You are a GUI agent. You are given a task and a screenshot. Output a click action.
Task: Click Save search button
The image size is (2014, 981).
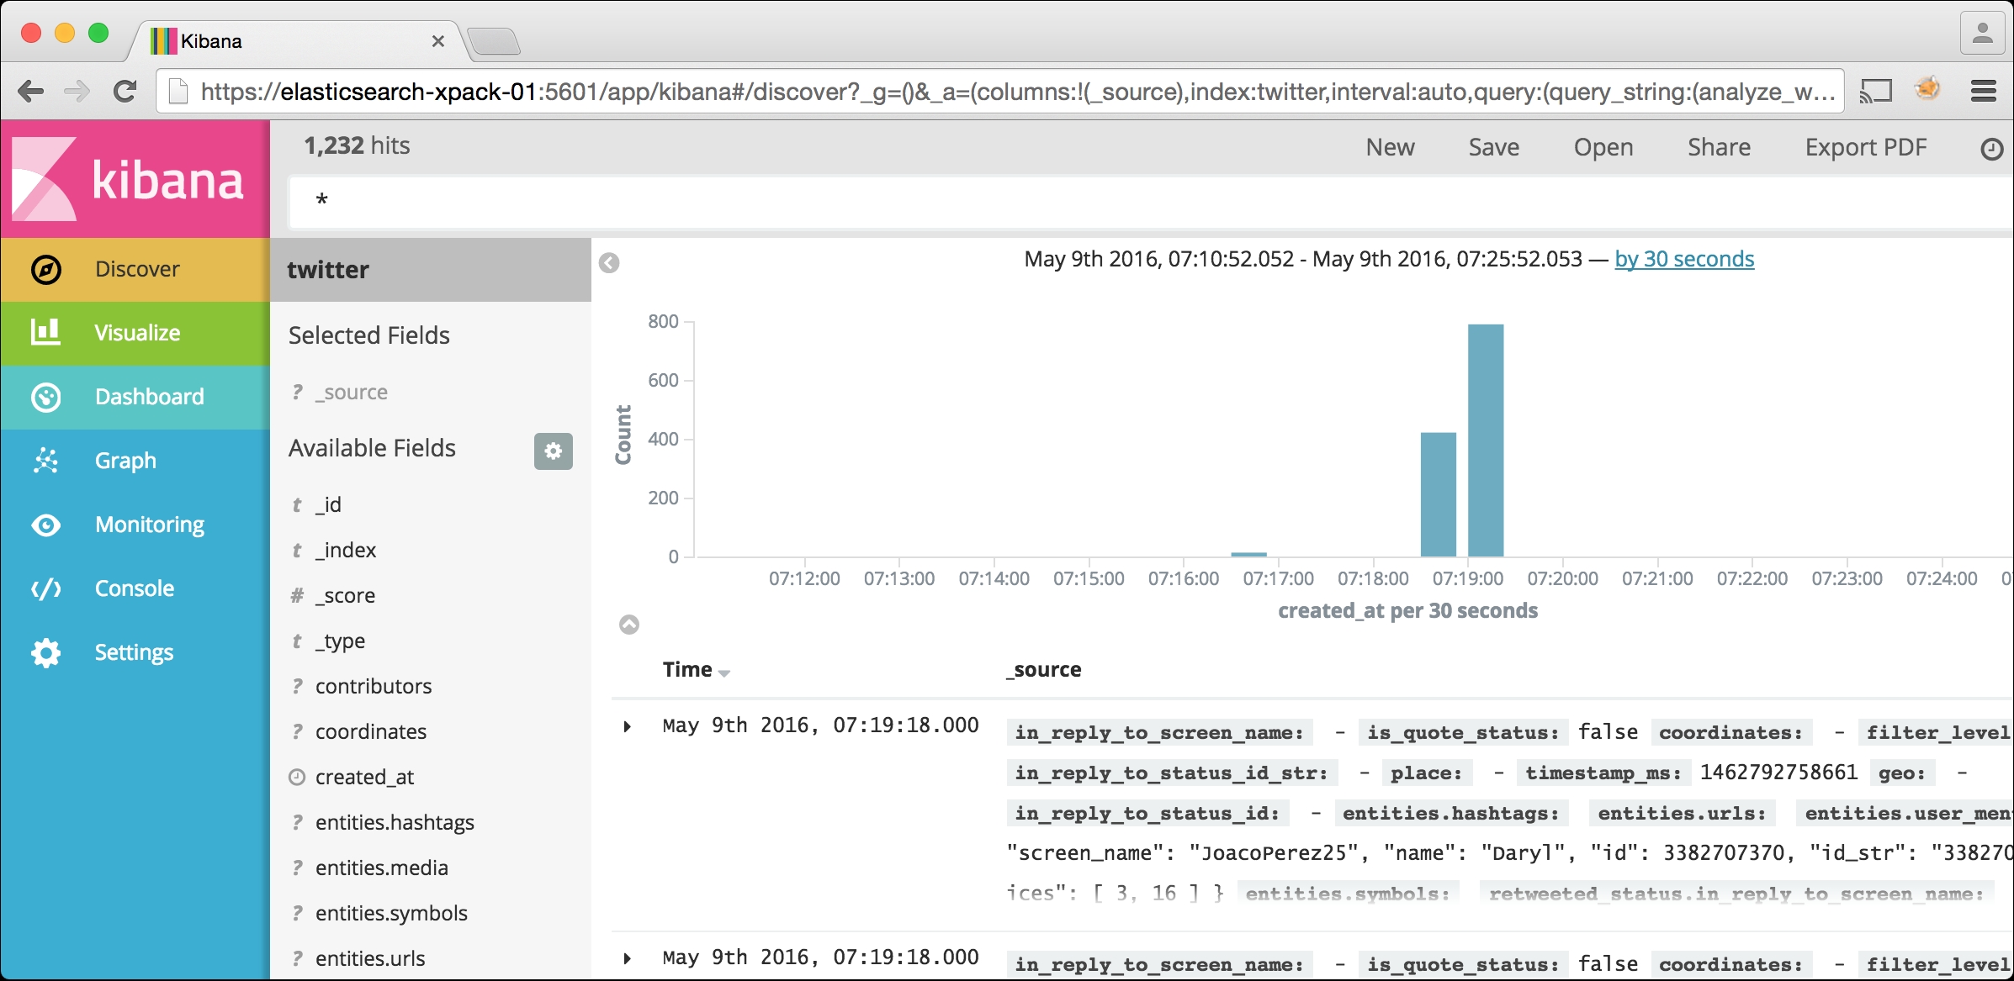(1493, 147)
